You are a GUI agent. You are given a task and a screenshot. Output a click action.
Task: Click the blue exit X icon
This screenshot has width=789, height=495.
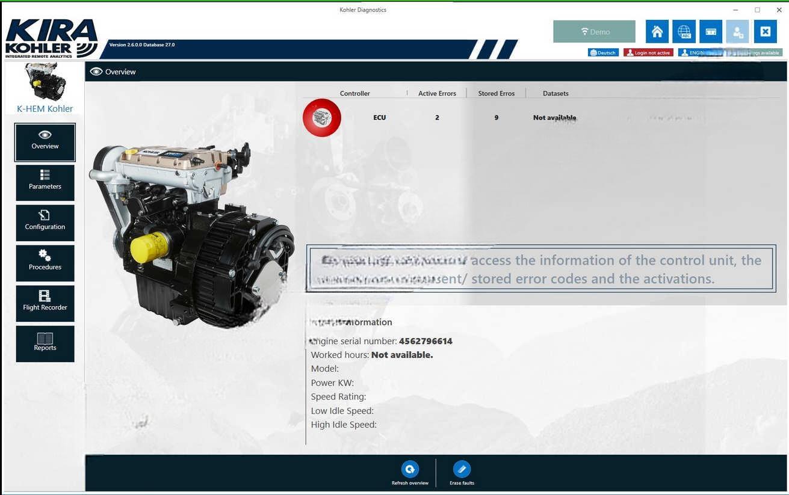pyautogui.click(x=765, y=32)
